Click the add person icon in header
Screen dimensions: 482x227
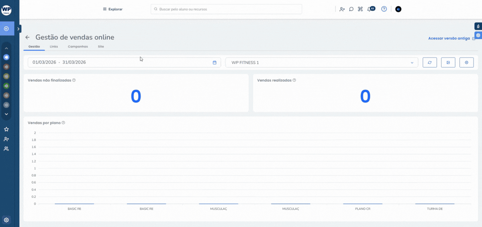tap(342, 9)
